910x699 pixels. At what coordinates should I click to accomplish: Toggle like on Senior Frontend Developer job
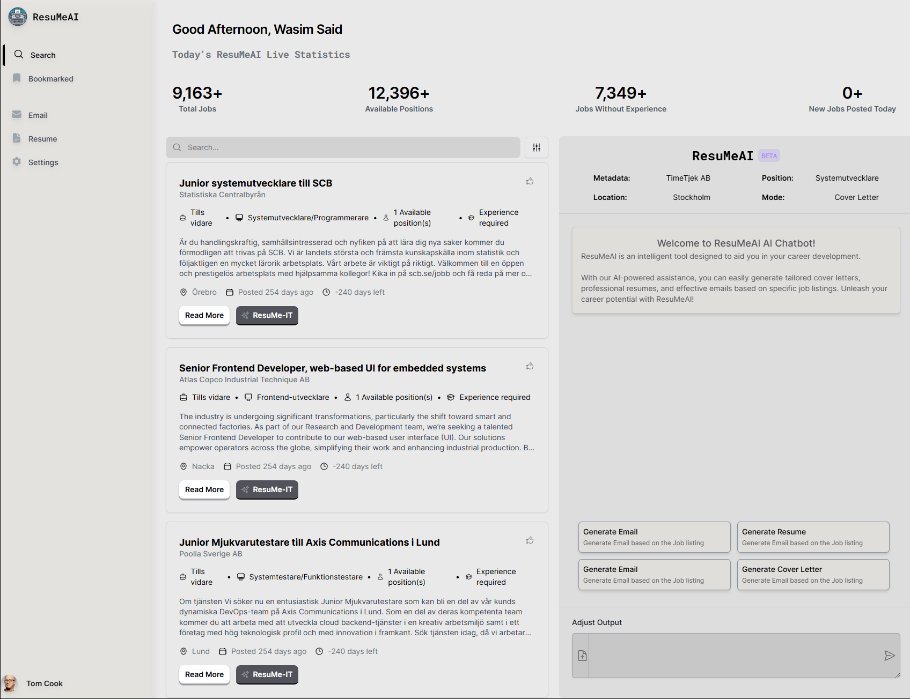tap(530, 366)
